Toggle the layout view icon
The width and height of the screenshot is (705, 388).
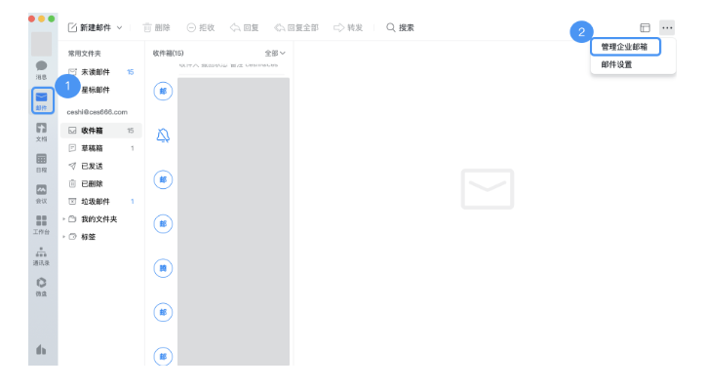tap(646, 28)
